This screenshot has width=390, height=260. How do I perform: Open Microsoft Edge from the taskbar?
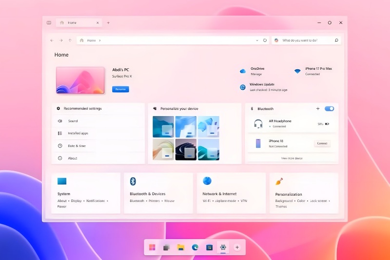[x=195, y=247]
